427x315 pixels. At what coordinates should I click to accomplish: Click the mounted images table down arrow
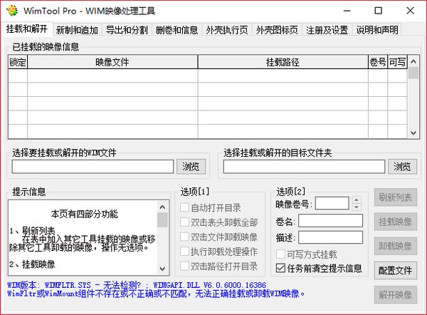413,133
